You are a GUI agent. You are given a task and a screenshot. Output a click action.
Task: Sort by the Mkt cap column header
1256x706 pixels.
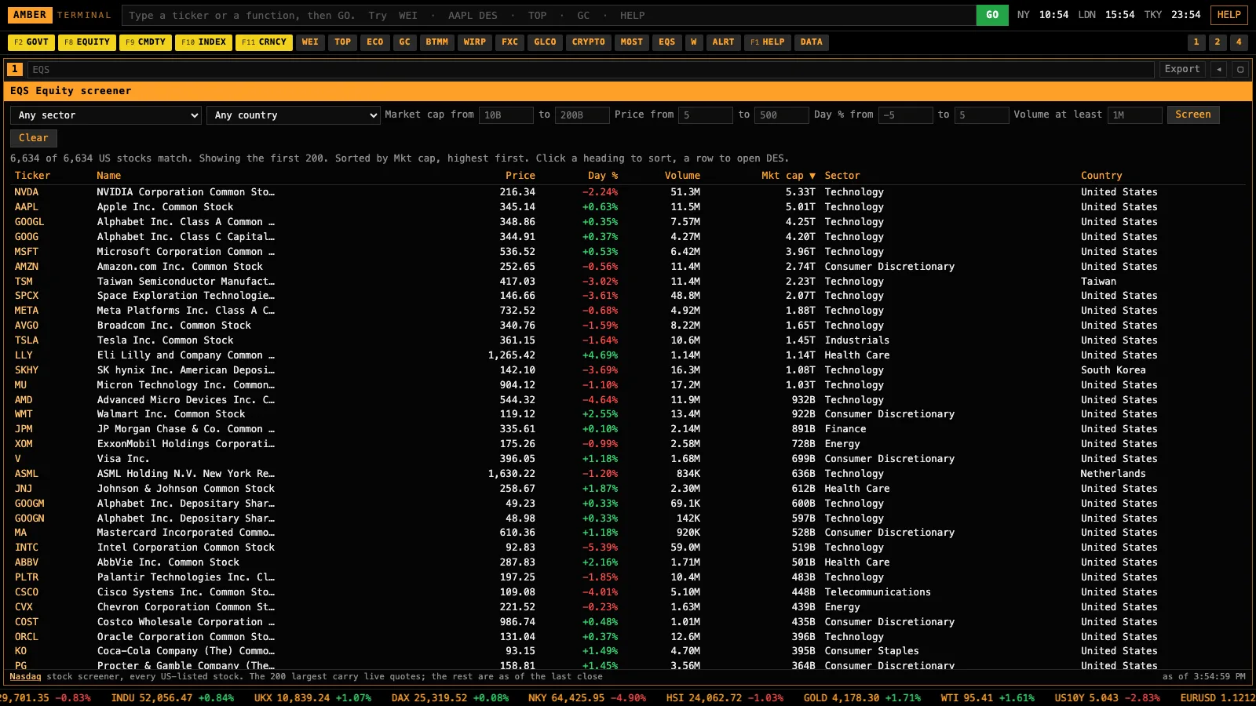[x=788, y=176]
